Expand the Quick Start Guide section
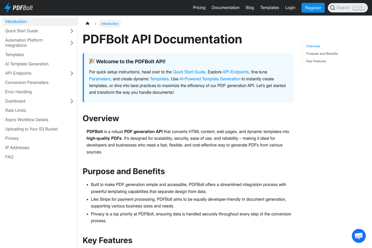372x248 pixels. point(72,31)
